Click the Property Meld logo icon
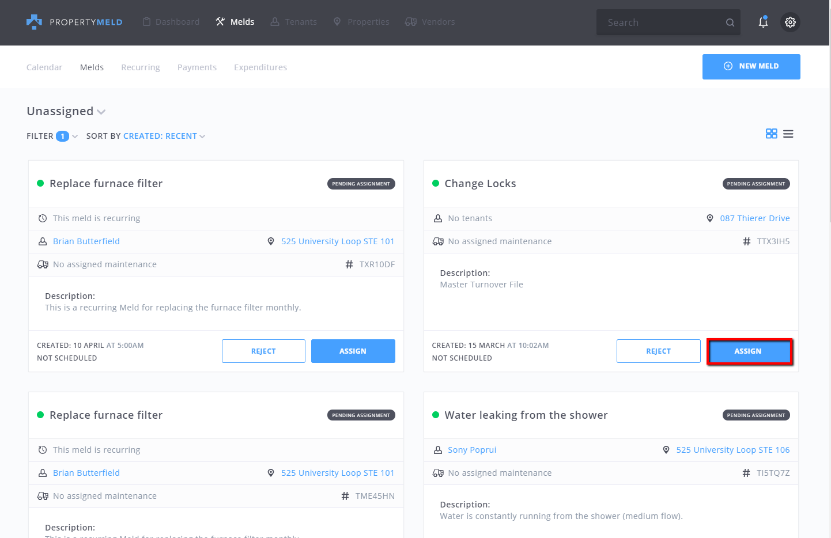Viewport: 831px width, 538px height. click(x=34, y=22)
